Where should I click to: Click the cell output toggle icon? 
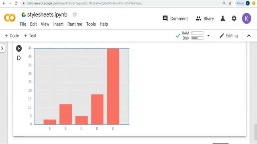click(19, 58)
